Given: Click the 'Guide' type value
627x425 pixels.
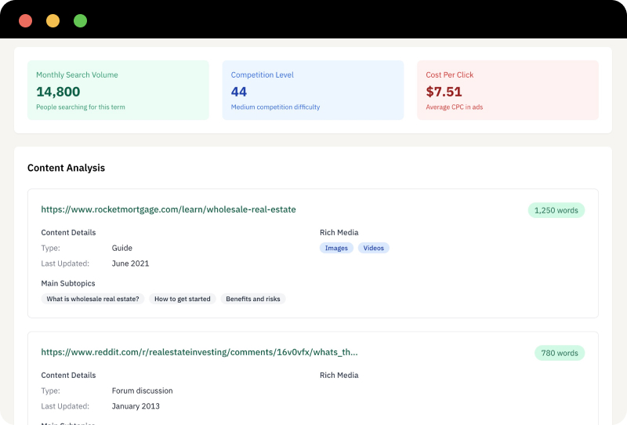Looking at the screenshot, I should pos(122,248).
